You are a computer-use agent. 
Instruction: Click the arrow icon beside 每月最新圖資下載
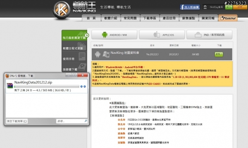click(87, 35)
